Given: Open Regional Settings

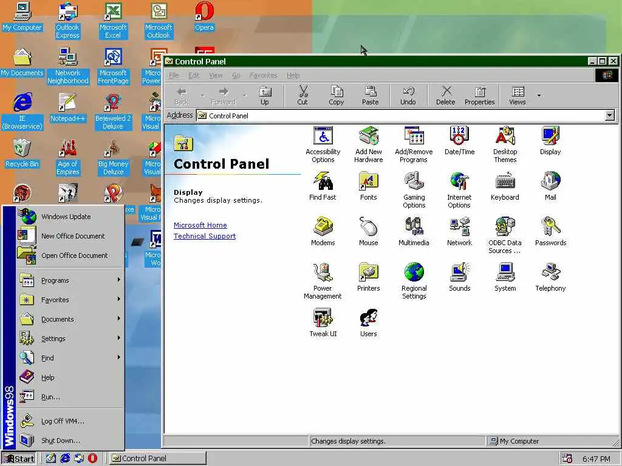Looking at the screenshot, I should pyautogui.click(x=414, y=282).
